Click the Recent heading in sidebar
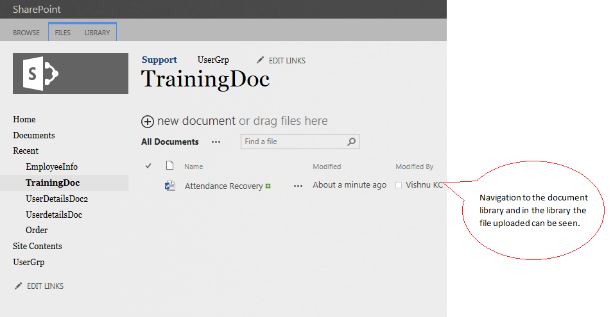 tap(26, 151)
